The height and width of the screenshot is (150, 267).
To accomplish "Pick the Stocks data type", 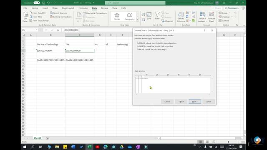I will [x=117, y=17].
